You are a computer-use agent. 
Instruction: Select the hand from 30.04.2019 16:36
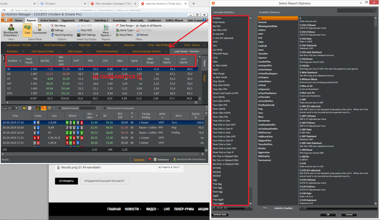[103, 128]
